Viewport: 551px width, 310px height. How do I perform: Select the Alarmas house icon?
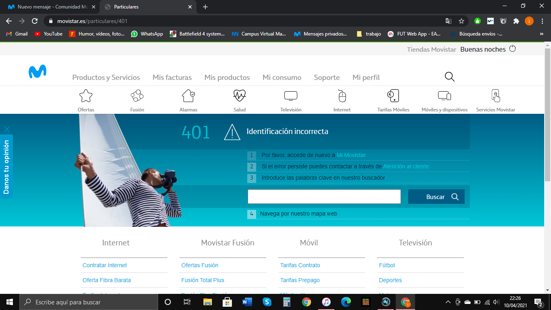tap(188, 96)
